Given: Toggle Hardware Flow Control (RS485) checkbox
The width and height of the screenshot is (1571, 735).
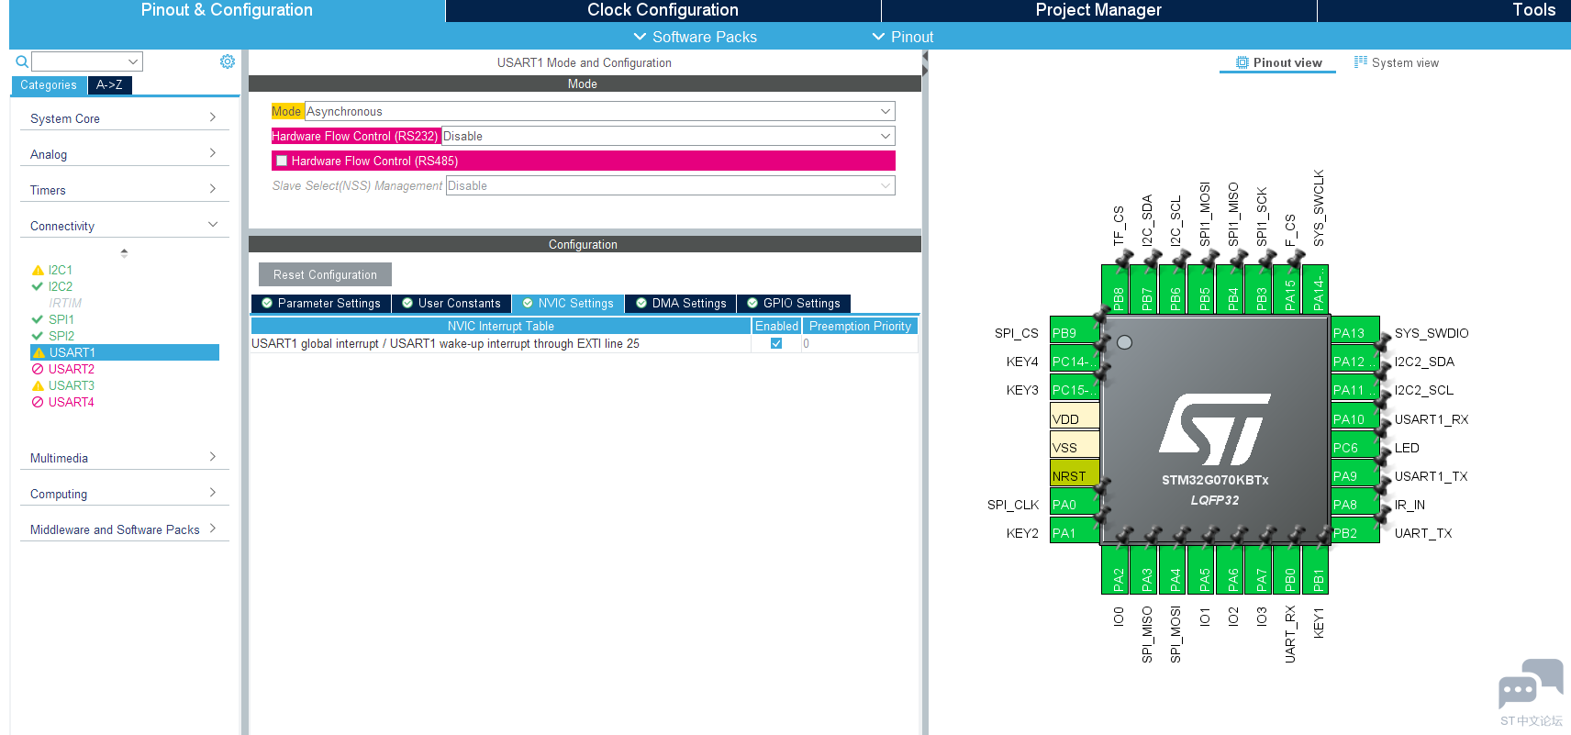Looking at the screenshot, I should (283, 161).
